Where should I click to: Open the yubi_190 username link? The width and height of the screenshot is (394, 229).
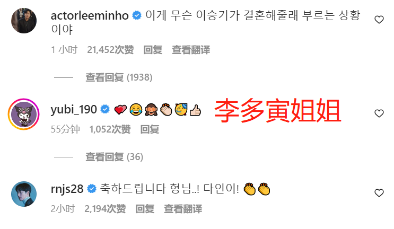click(74, 110)
